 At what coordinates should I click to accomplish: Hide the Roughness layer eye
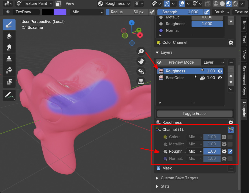(220, 71)
